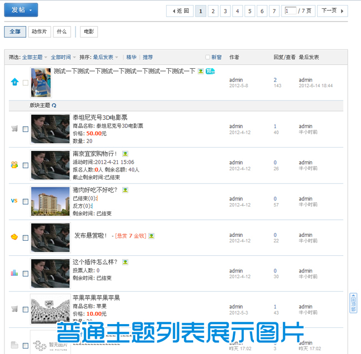Enable the 新窗 new window checkbox
This screenshot has height=354, width=361.
(208, 57)
